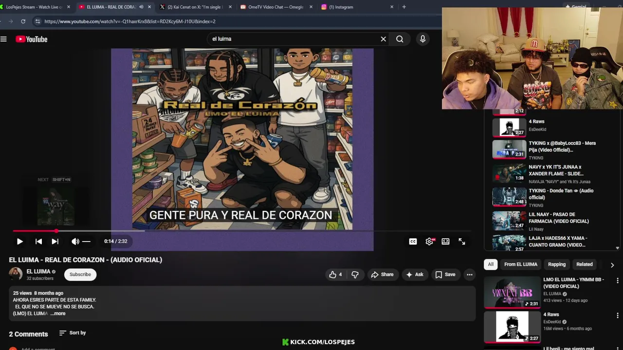Play the paused video
The height and width of the screenshot is (350, 623).
coord(20,241)
